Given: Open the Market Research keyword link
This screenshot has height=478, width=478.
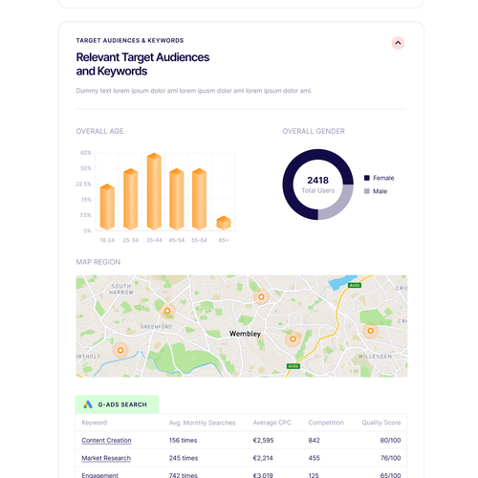Looking at the screenshot, I should tap(106, 458).
